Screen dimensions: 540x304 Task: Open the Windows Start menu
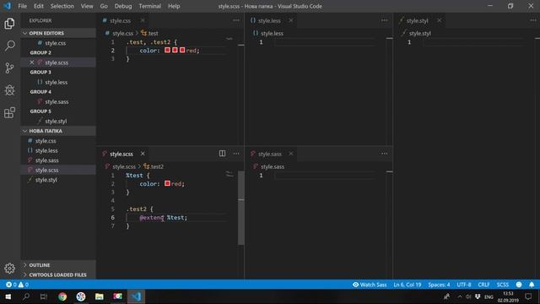(x=8, y=296)
